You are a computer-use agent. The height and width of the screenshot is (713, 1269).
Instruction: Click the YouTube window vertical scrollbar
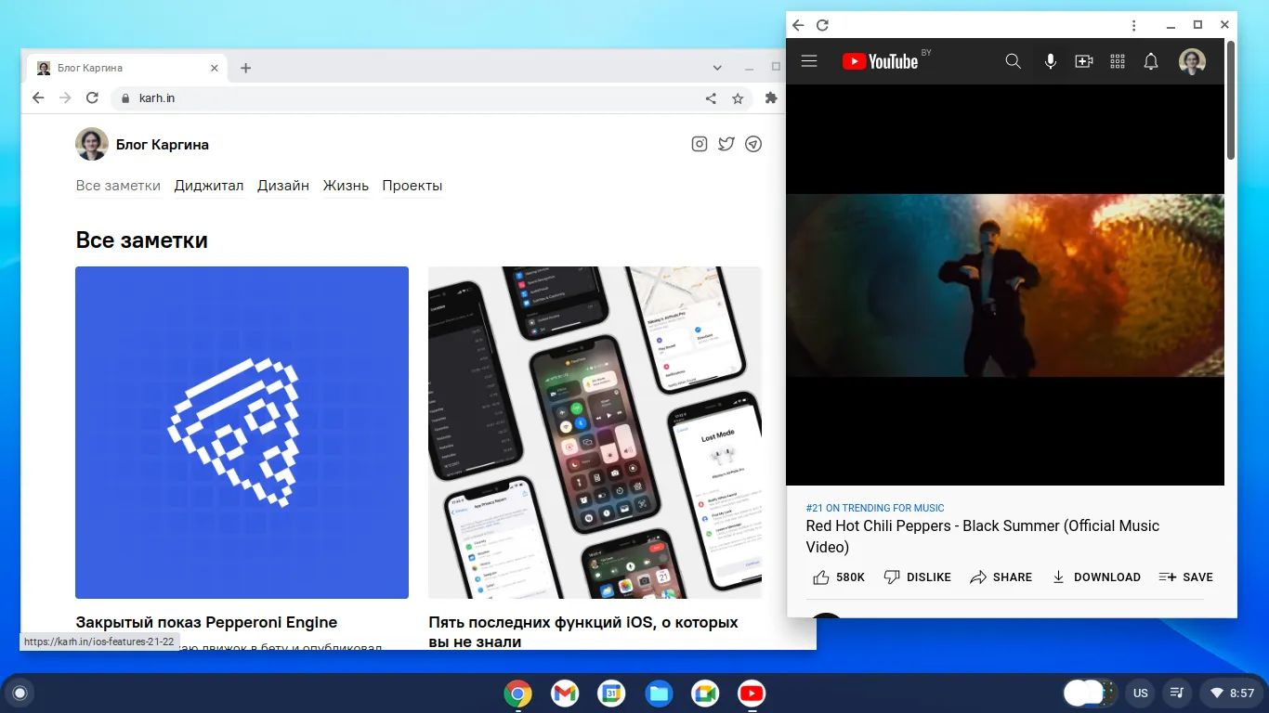pyautogui.click(x=1231, y=99)
